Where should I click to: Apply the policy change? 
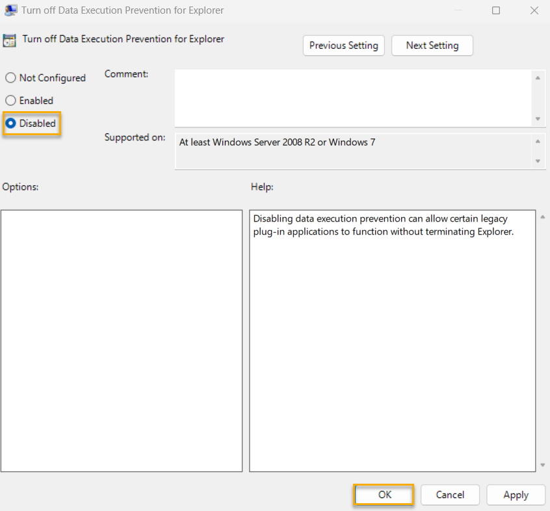click(516, 495)
